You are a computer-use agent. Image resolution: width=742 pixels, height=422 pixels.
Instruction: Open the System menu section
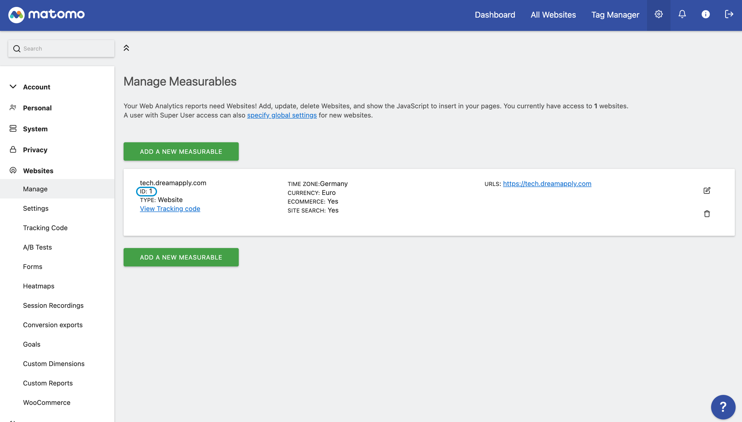[x=35, y=129]
